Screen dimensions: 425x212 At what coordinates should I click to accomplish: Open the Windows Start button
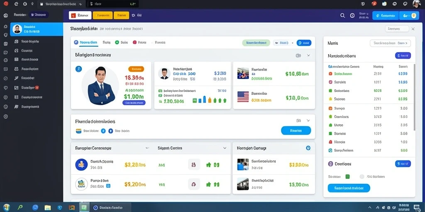[6, 207]
